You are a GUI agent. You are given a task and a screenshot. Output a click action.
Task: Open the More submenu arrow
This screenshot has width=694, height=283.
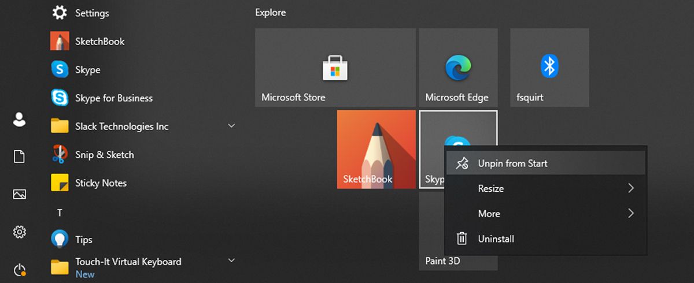[631, 214]
